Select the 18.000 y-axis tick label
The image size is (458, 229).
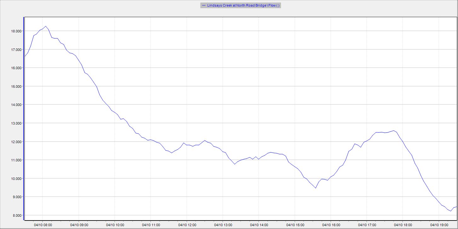coord(17,31)
